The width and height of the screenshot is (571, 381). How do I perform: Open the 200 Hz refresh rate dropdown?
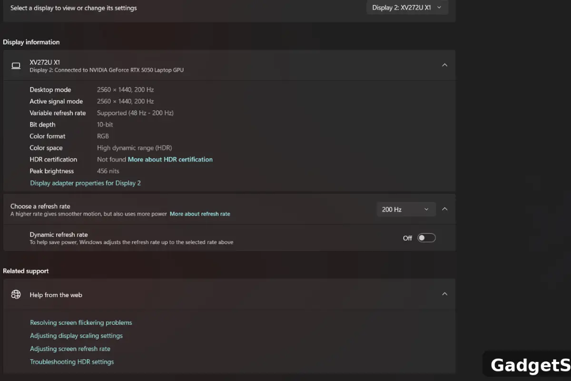406,209
